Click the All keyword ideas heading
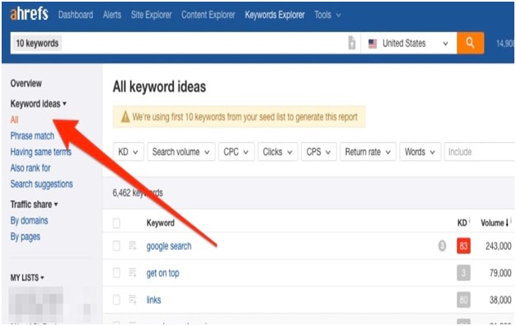Image resolution: width=516 pixels, height=326 pixels. (159, 87)
